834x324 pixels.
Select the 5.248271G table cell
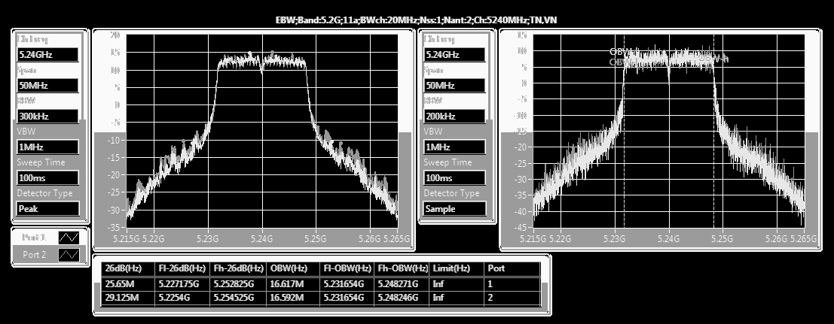click(402, 284)
